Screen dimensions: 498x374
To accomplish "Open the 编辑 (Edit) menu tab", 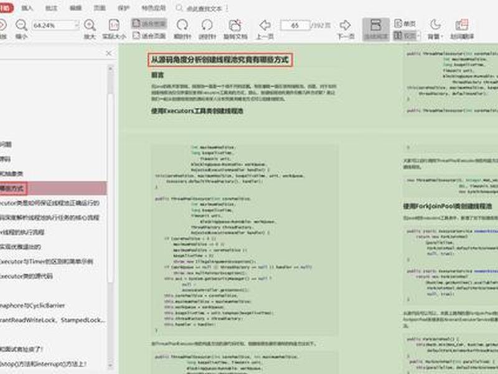I will click(75, 8).
